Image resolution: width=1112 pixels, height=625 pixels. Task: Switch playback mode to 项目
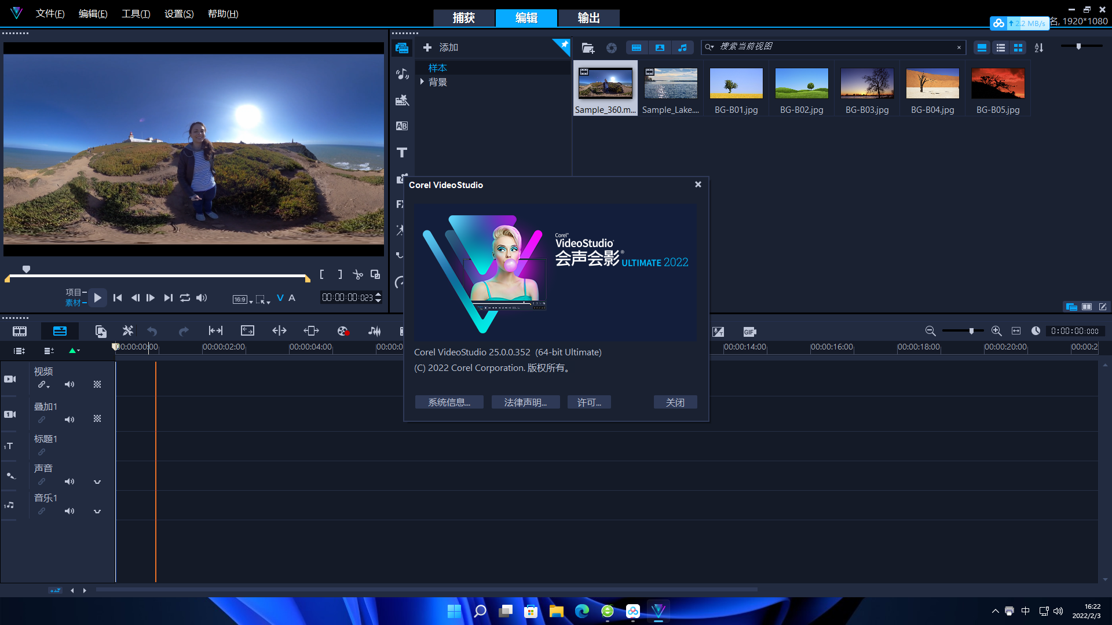[74, 292]
